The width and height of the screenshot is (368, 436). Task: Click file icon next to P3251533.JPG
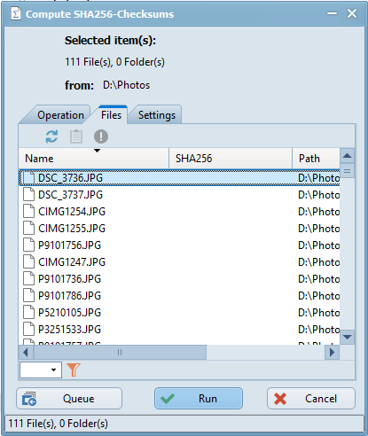click(x=29, y=329)
